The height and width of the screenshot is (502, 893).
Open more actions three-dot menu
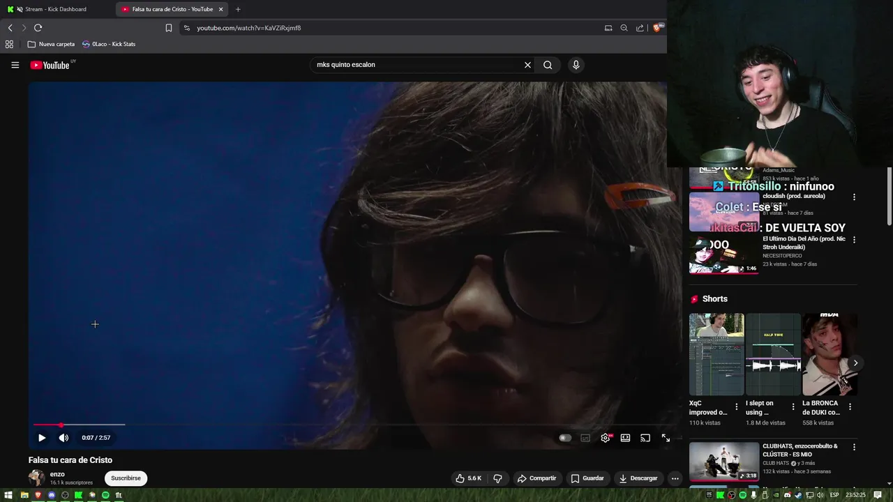coord(675,478)
